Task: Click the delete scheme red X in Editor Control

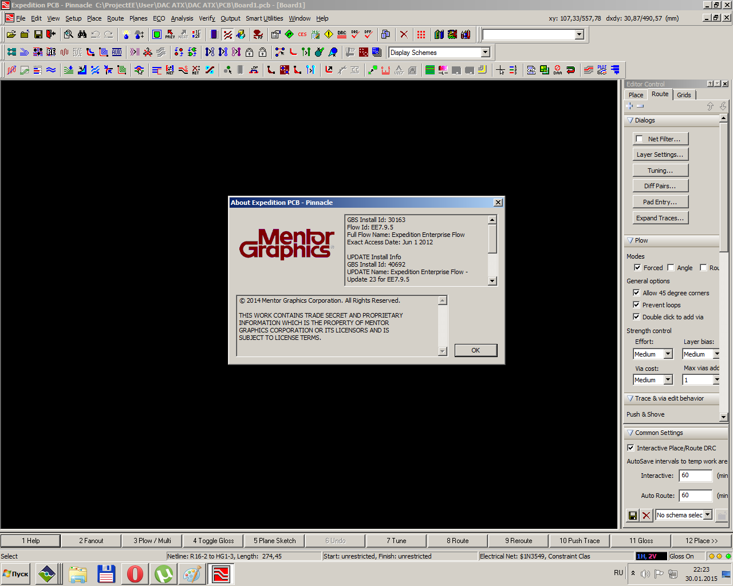Action: point(647,515)
